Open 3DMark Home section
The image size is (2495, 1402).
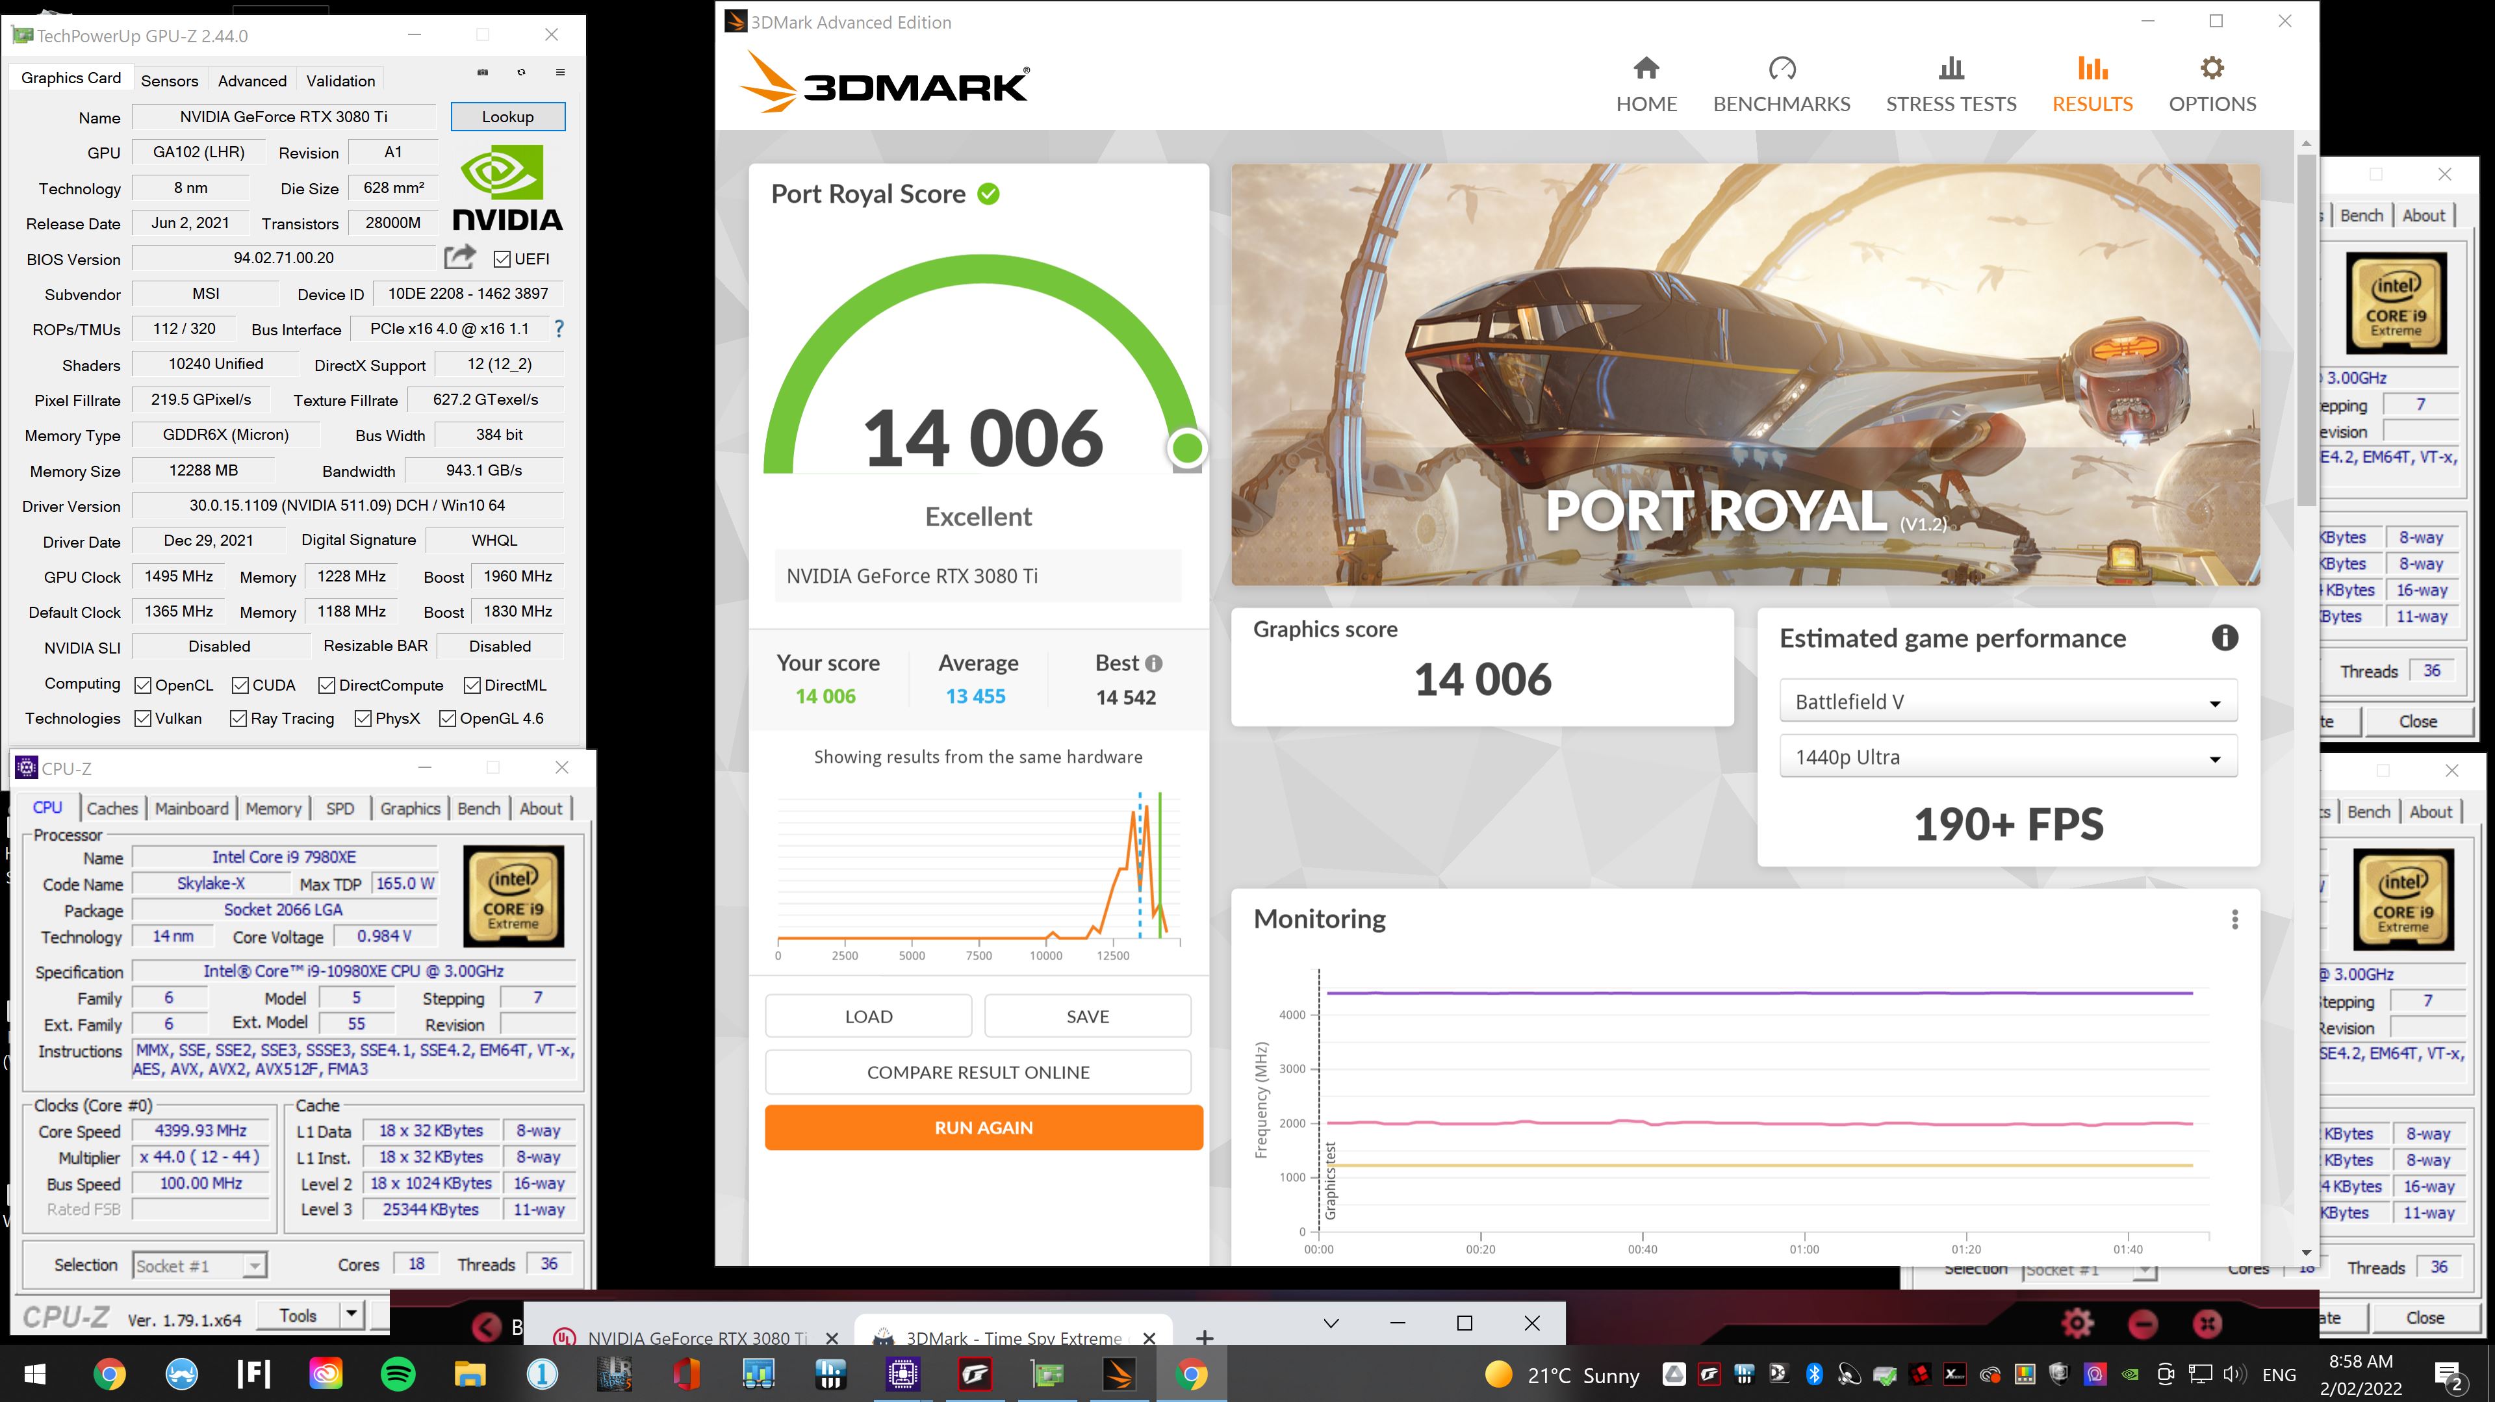tap(1646, 85)
